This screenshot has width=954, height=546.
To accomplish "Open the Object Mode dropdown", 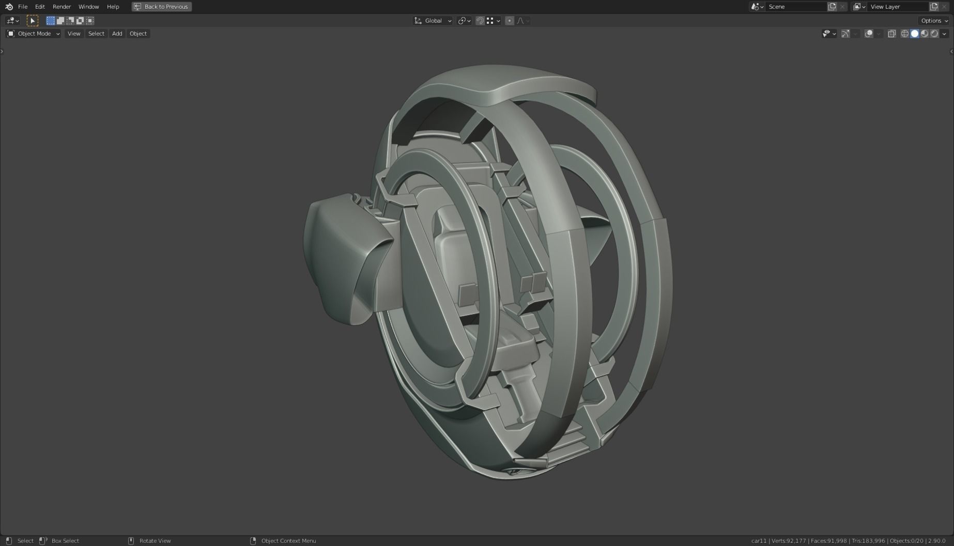I will coord(34,34).
